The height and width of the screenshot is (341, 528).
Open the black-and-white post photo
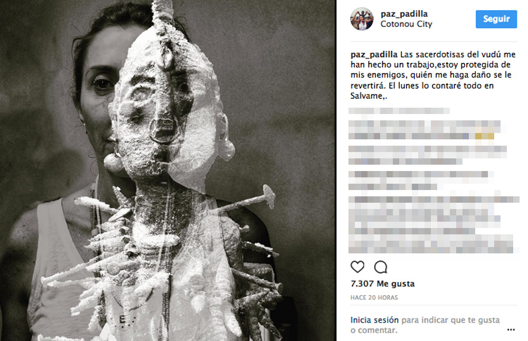(x=168, y=170)
